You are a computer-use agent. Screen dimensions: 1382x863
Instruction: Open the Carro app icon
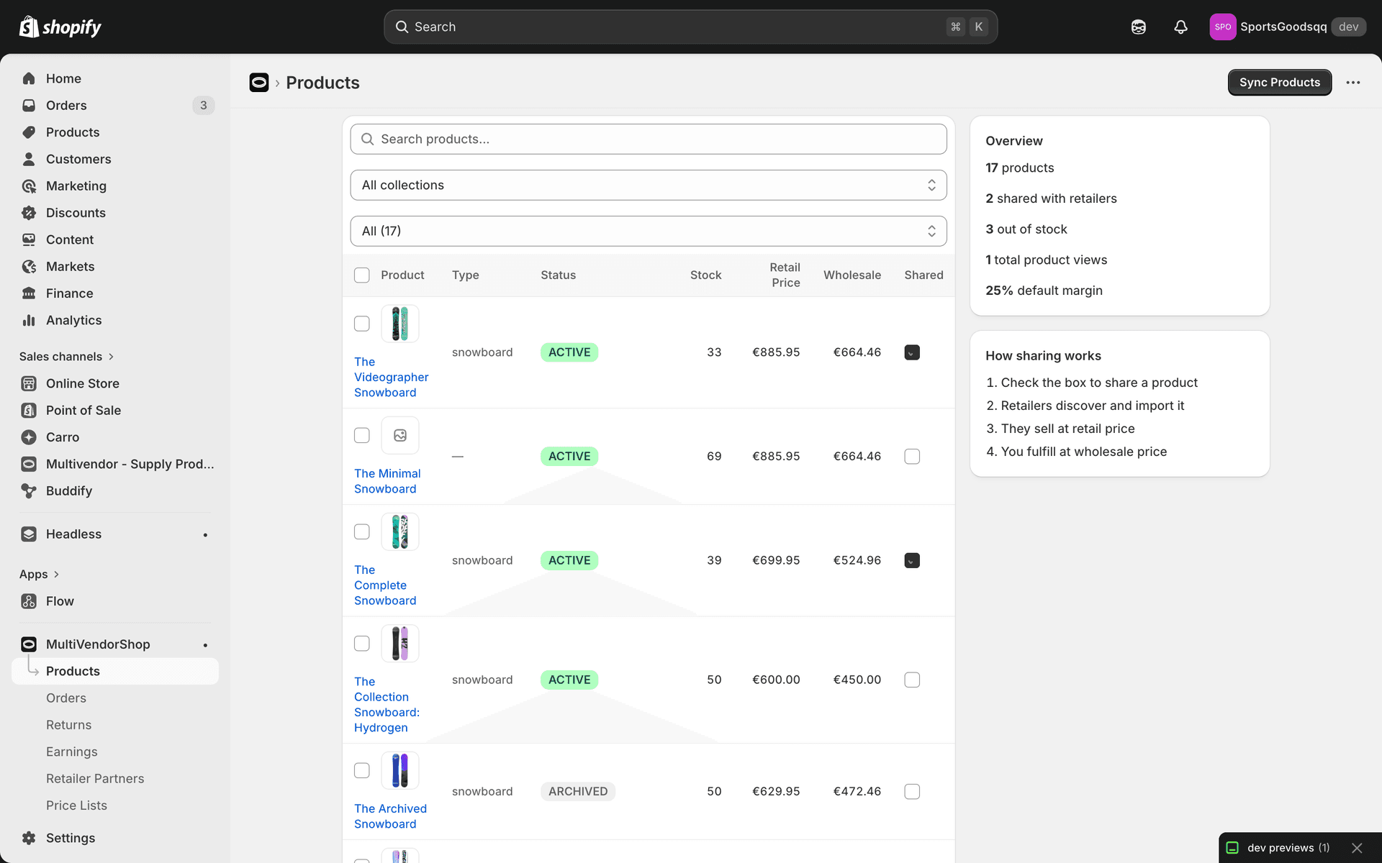[x=29, y=437]
